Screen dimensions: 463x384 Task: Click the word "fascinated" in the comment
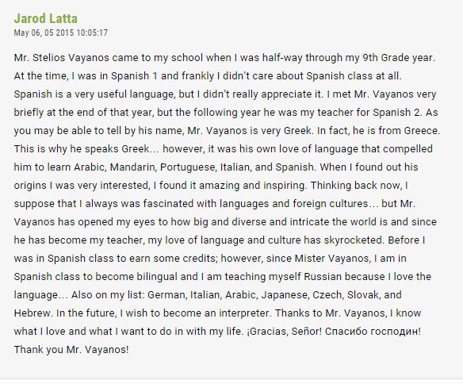(x=168, y=204)
